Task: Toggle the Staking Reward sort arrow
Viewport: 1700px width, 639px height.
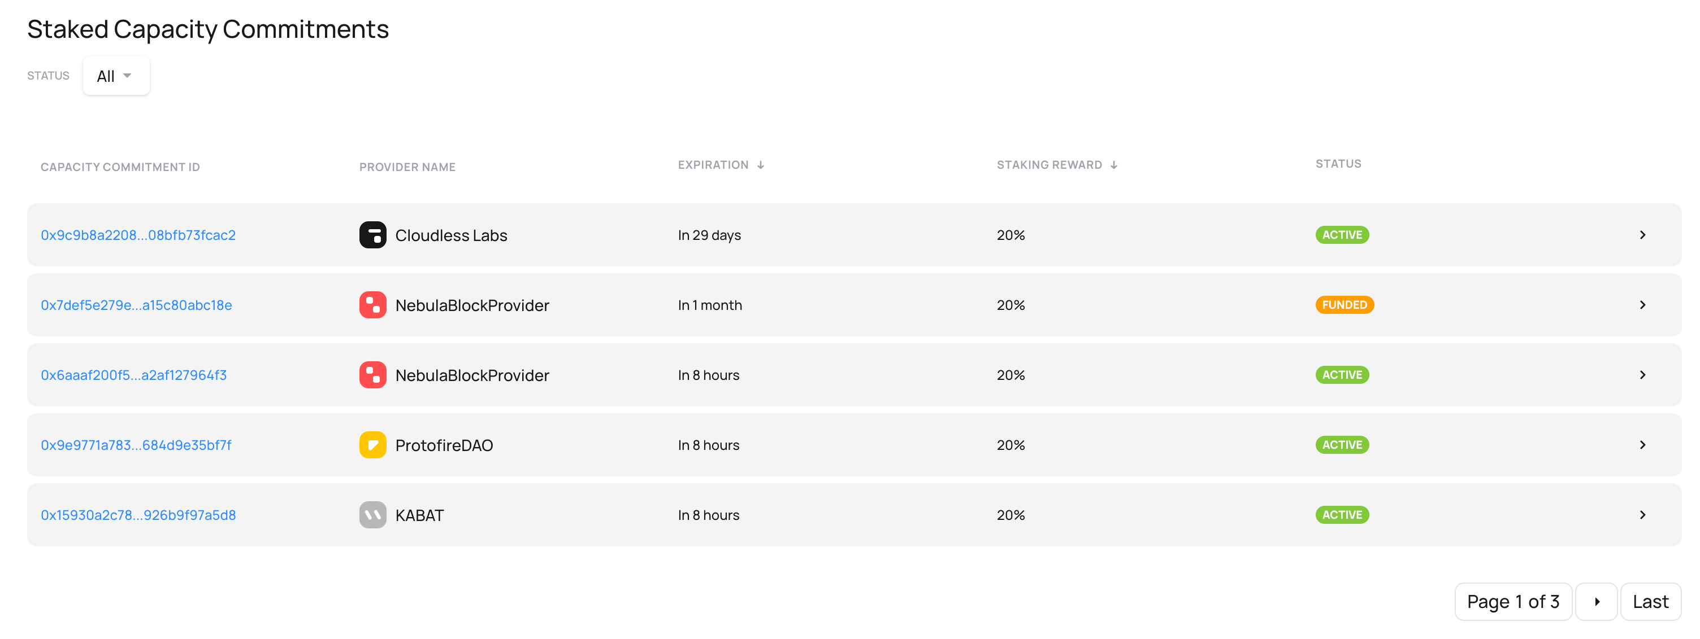Action: point(1113,164)
